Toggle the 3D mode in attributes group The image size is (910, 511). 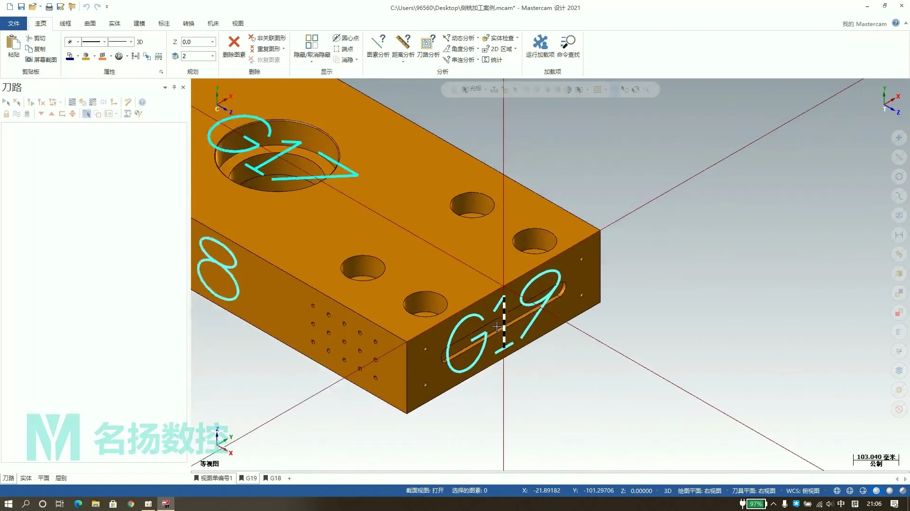(140, 42)
